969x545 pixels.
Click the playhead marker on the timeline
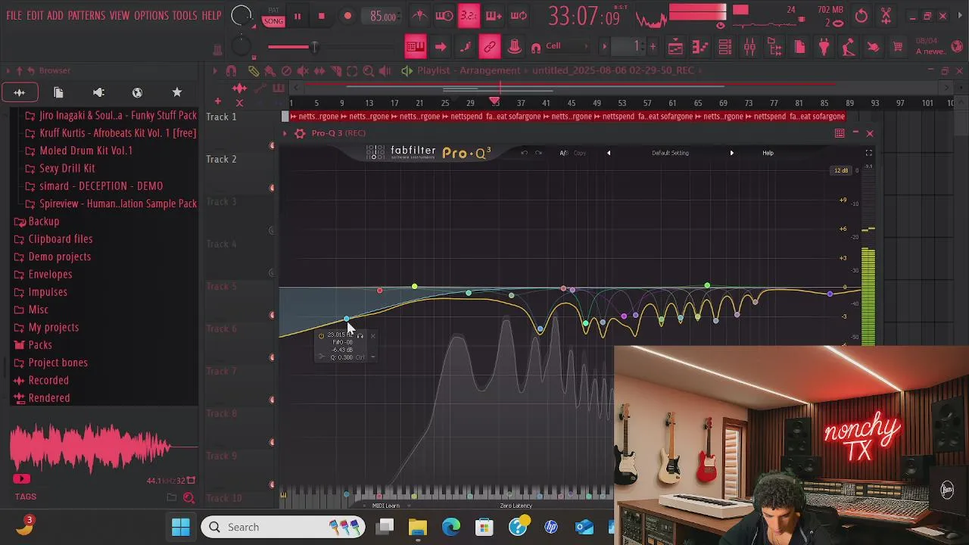494,101
